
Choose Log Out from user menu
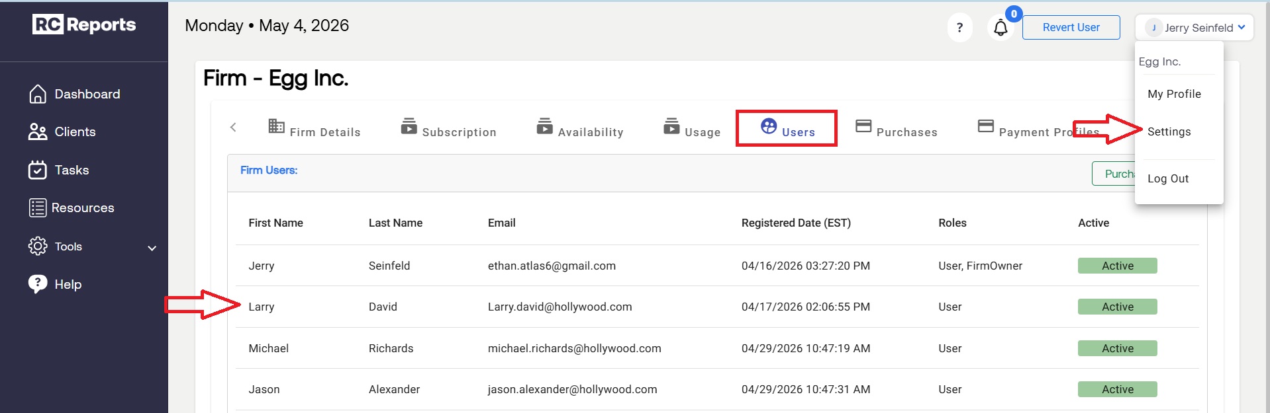[x=1168, y=178]
